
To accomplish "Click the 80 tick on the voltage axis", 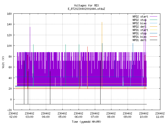I will tap(10, 57).
